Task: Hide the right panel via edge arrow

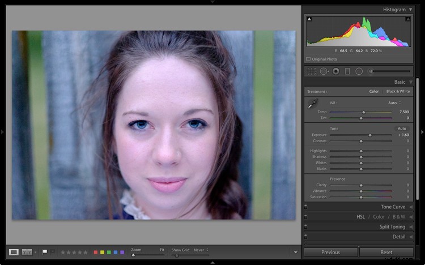Action: [422, 132]
